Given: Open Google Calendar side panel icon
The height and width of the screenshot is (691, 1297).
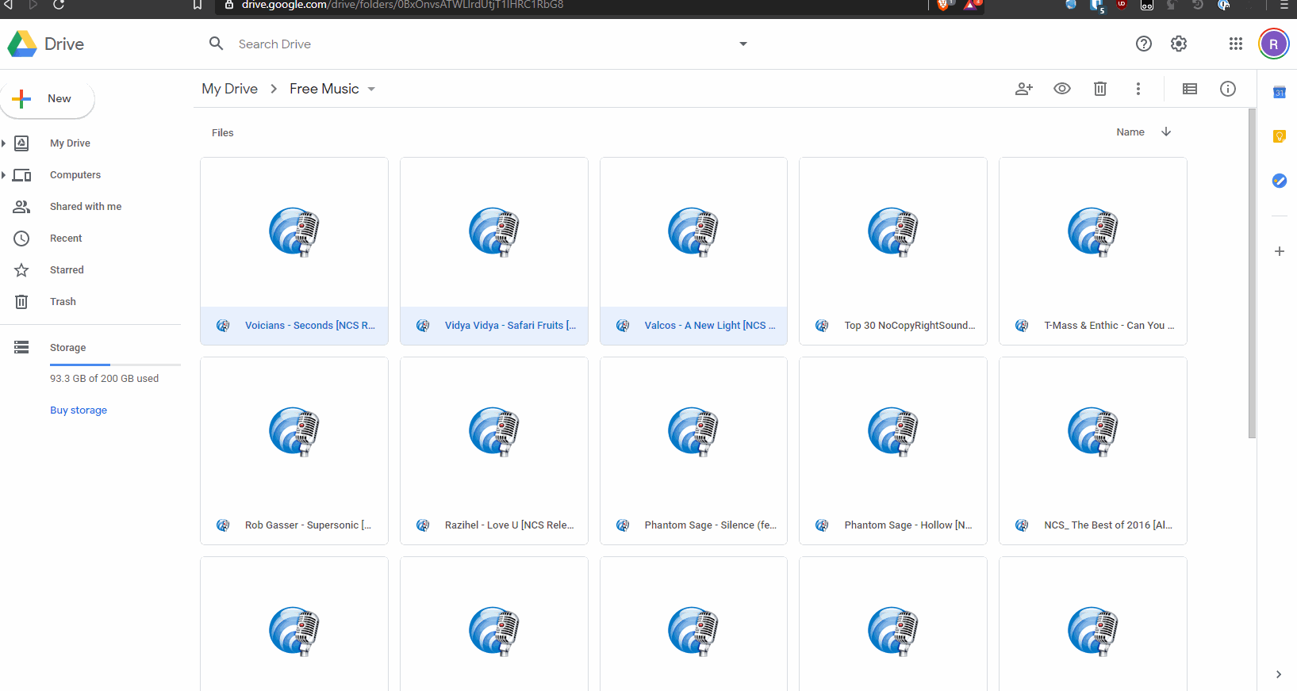Looking at the screenshot, I should click(1279, 93).
